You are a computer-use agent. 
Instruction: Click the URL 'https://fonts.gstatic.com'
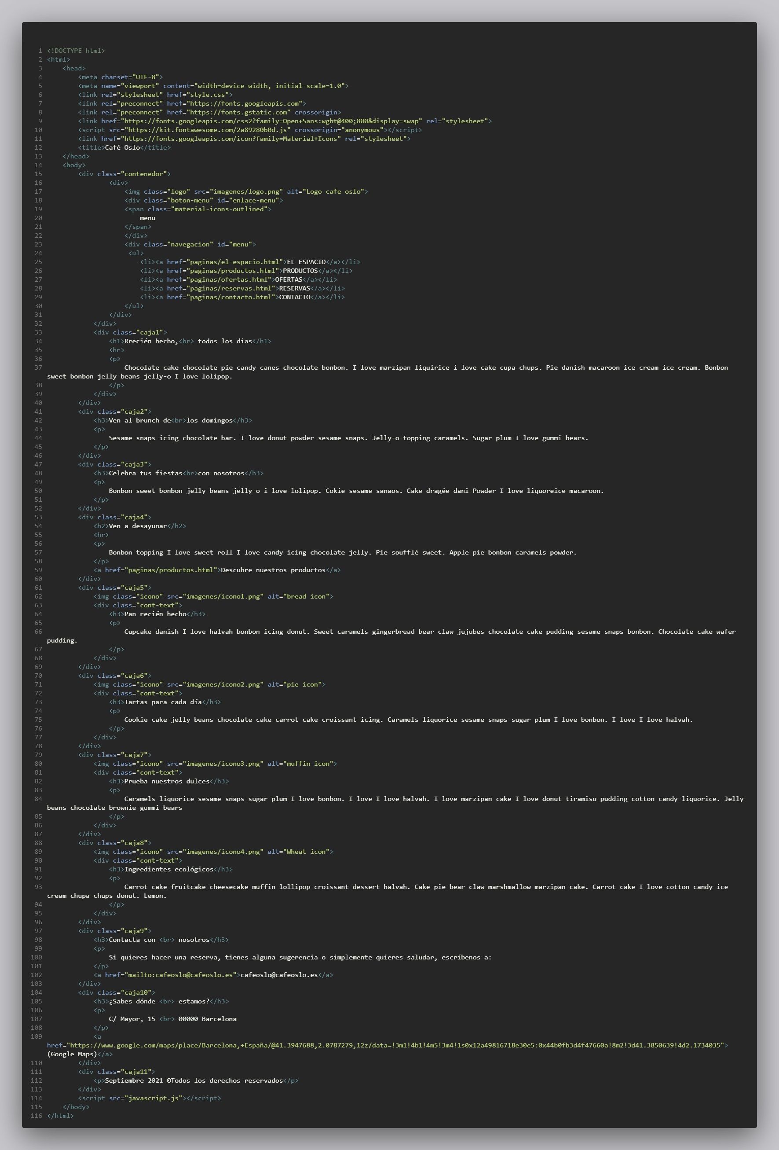point(238,112)
